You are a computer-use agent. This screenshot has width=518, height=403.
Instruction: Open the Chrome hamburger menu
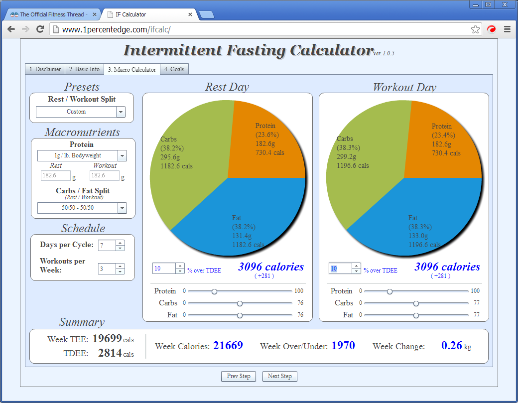(507, 29)
